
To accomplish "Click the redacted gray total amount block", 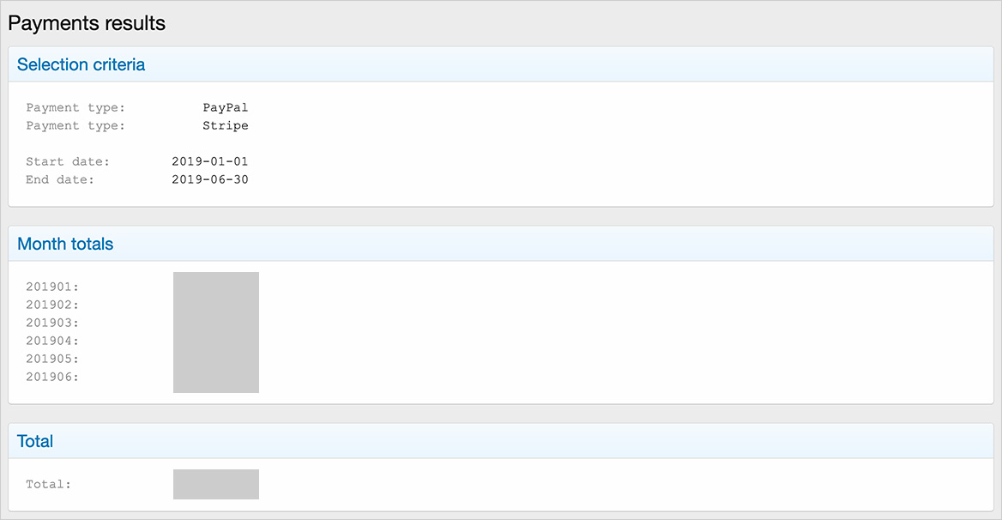I will coord(216,484).
